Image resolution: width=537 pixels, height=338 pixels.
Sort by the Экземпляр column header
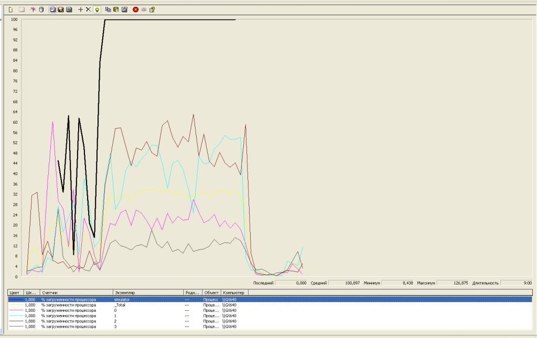pos(148,292)
